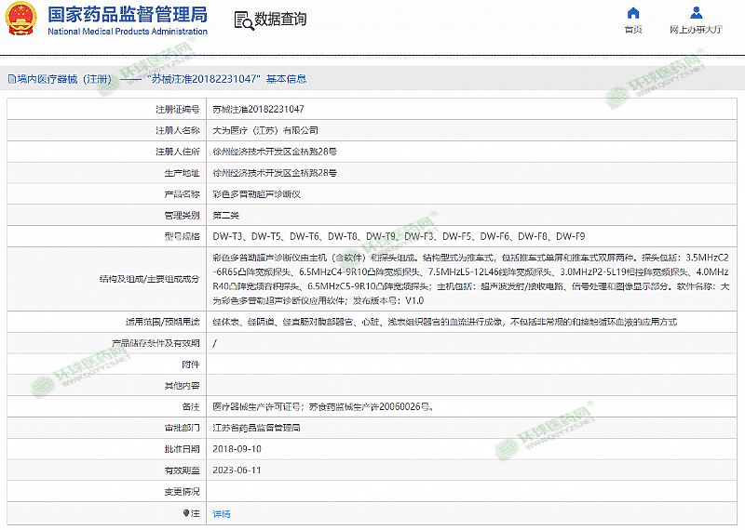Click the 第二类 management category value
The image size is (745, 530).
[226, 215]
